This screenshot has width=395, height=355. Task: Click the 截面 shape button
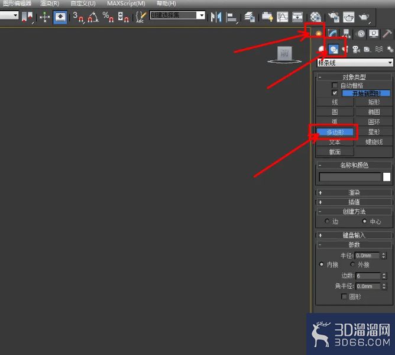(x=335, y=152)
